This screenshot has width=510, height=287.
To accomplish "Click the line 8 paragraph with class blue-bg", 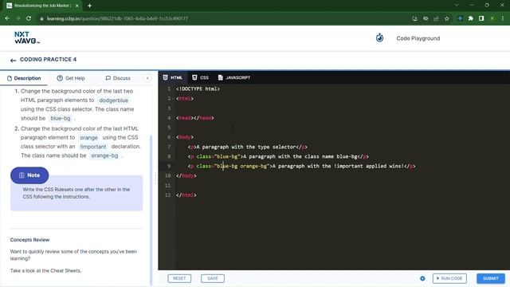I will 278,156.
